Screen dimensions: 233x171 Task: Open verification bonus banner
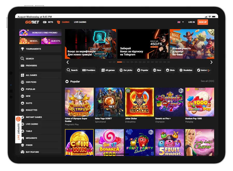point(91,44)
